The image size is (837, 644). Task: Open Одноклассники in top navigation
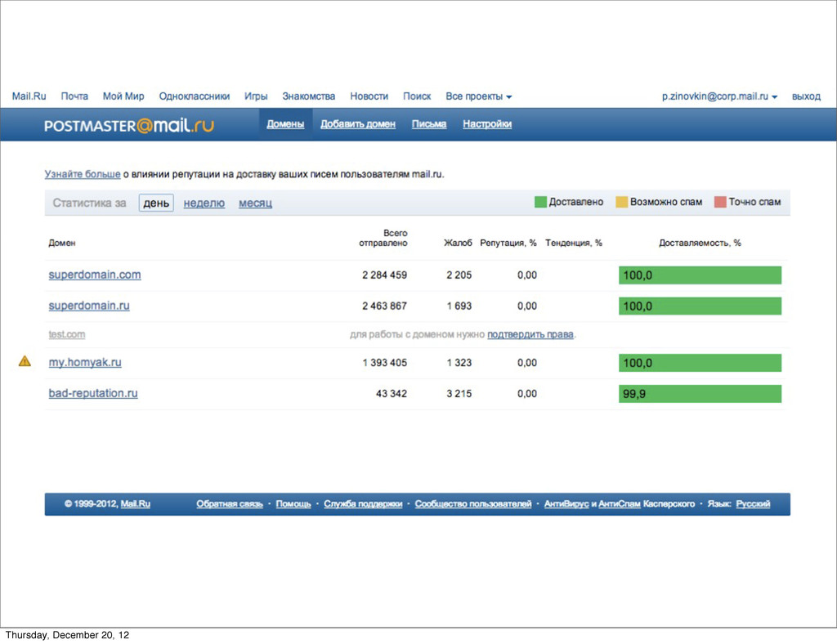point(195,96)
